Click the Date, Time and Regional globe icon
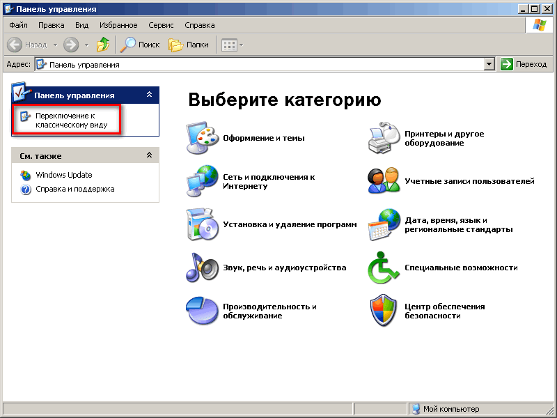Viewport: 557px width, 418px height. 384,224
